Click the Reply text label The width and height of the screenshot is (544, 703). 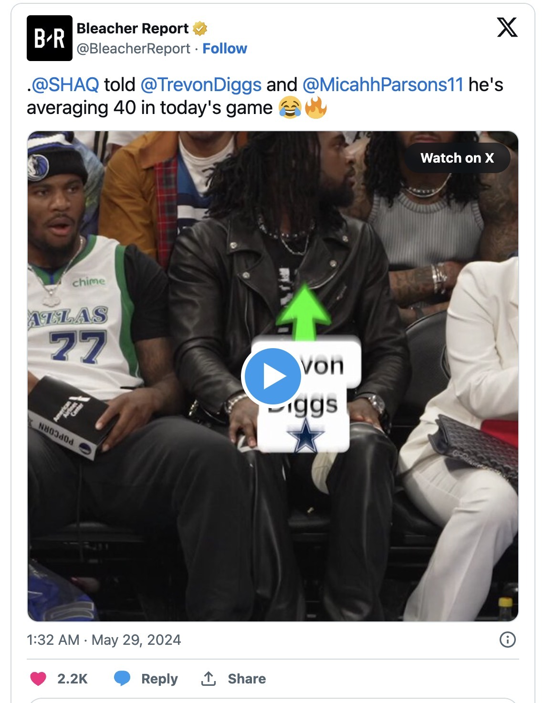click(159, 679)
